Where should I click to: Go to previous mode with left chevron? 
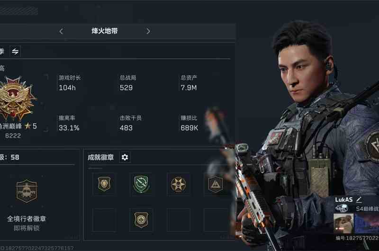[x=62, y=31]
